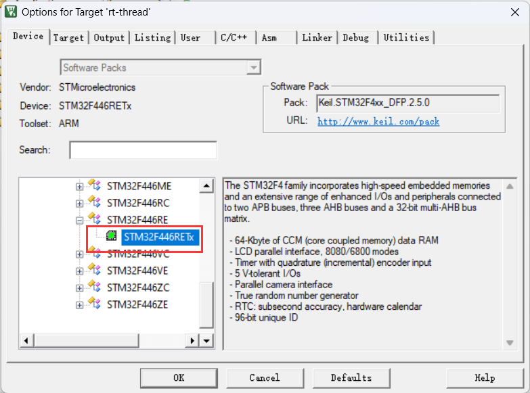Expand the STM32F446ZE tree node
Image resolution: width=530 pixels, height=393 pixels.
(x=79, y=305)
